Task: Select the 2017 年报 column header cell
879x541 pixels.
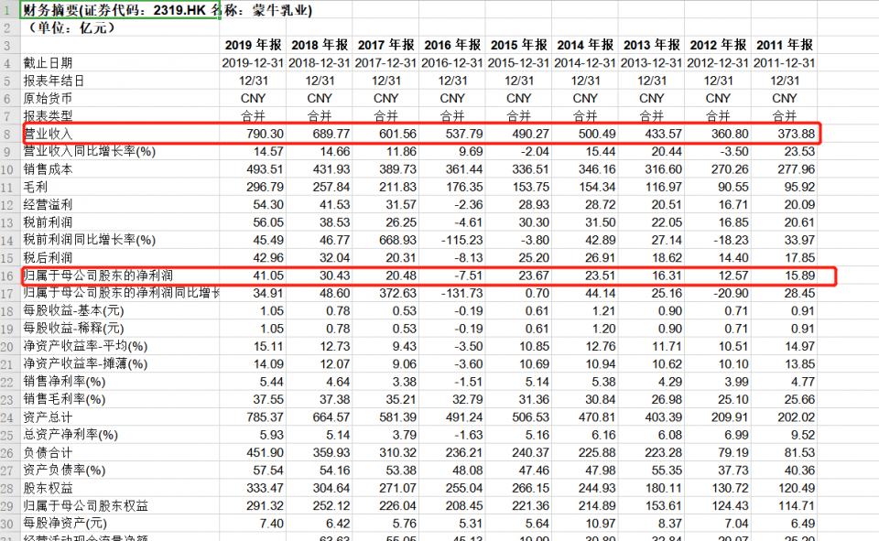Action: point(385,45)
